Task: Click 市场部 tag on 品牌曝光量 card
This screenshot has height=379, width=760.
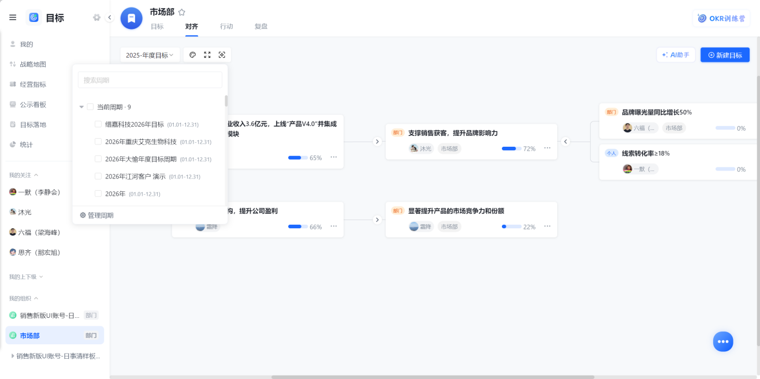Action: 673,128
